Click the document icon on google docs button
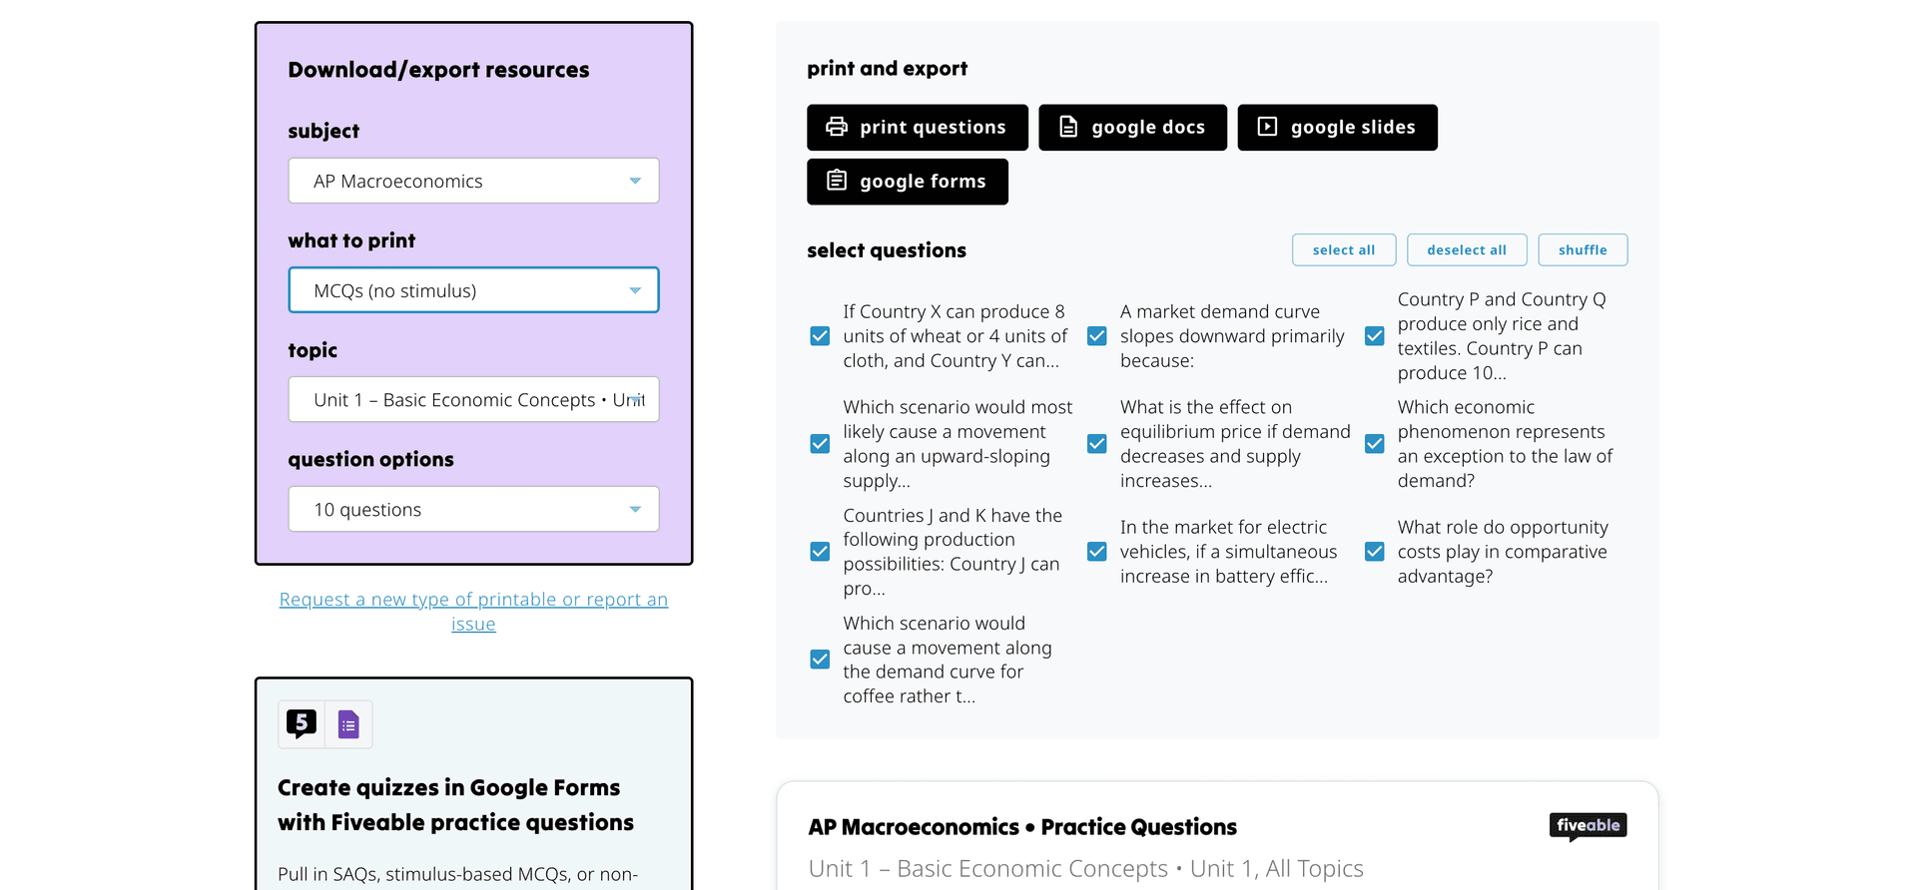This screenshot has height=890, width=1917. click(x=1068, y=127)
